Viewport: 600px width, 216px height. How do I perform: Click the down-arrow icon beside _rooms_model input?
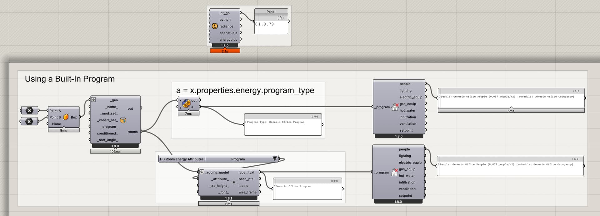pyautogui.click(x=202, y=172)
